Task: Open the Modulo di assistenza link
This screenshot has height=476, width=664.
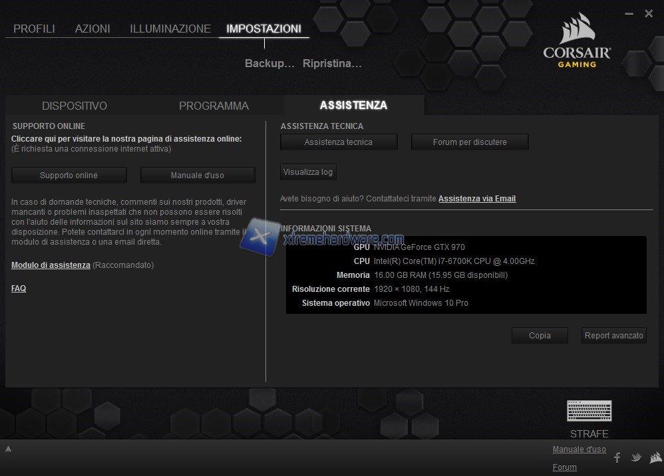Action: (x=51, y=265)
